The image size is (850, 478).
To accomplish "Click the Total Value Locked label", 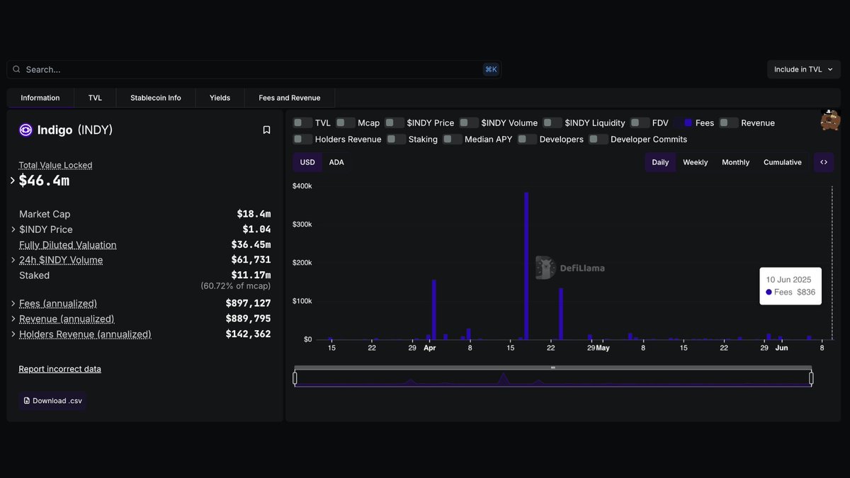I will tap(55, 165).
